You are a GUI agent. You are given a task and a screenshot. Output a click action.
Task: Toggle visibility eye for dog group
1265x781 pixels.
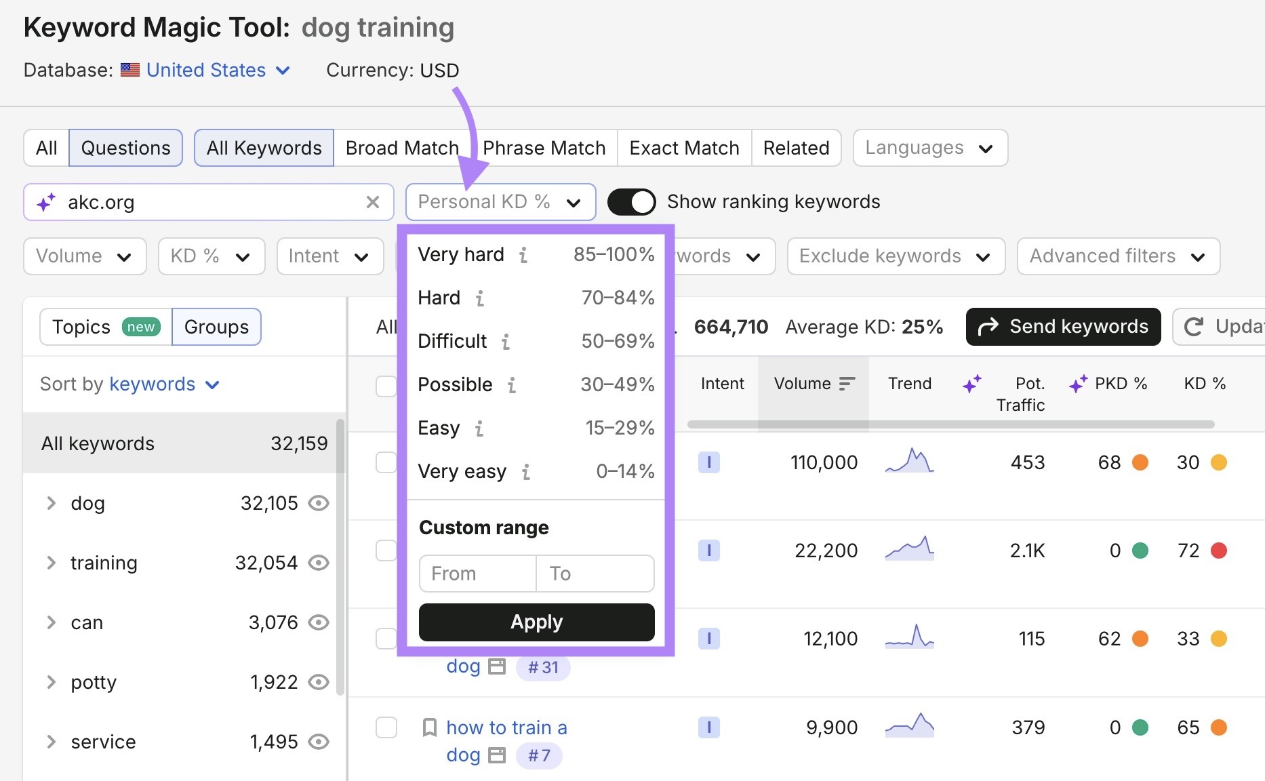(319, 503)
